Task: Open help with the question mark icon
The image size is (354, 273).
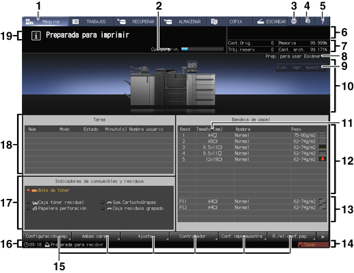Action: (323, 21)
